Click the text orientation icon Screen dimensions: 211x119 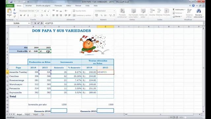point(66,11)
